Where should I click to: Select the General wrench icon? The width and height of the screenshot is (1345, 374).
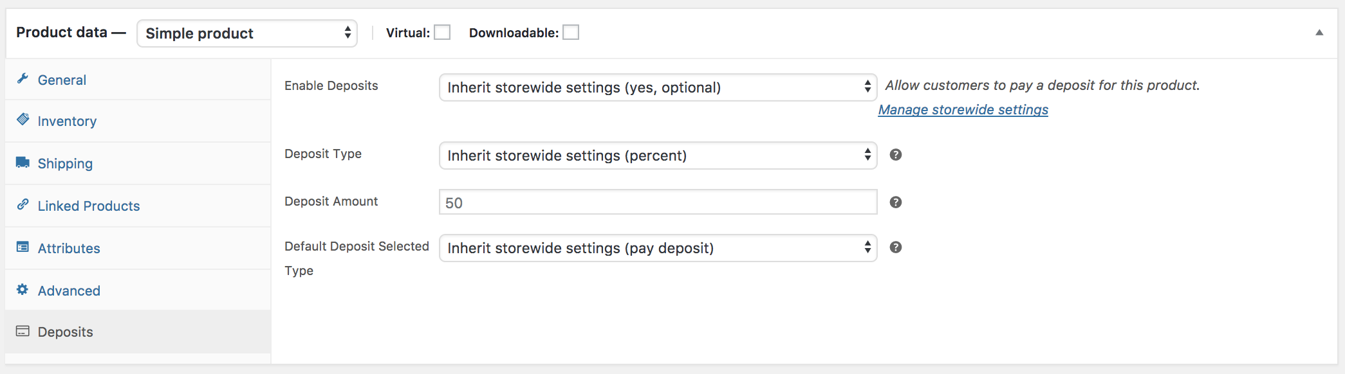[x=23, y=79]
